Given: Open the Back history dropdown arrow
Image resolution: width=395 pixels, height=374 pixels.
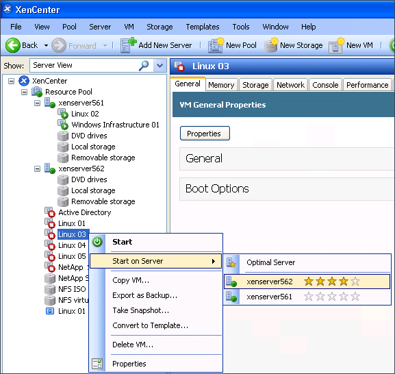Looking at the screenshot, I should [x=46, y=46].
